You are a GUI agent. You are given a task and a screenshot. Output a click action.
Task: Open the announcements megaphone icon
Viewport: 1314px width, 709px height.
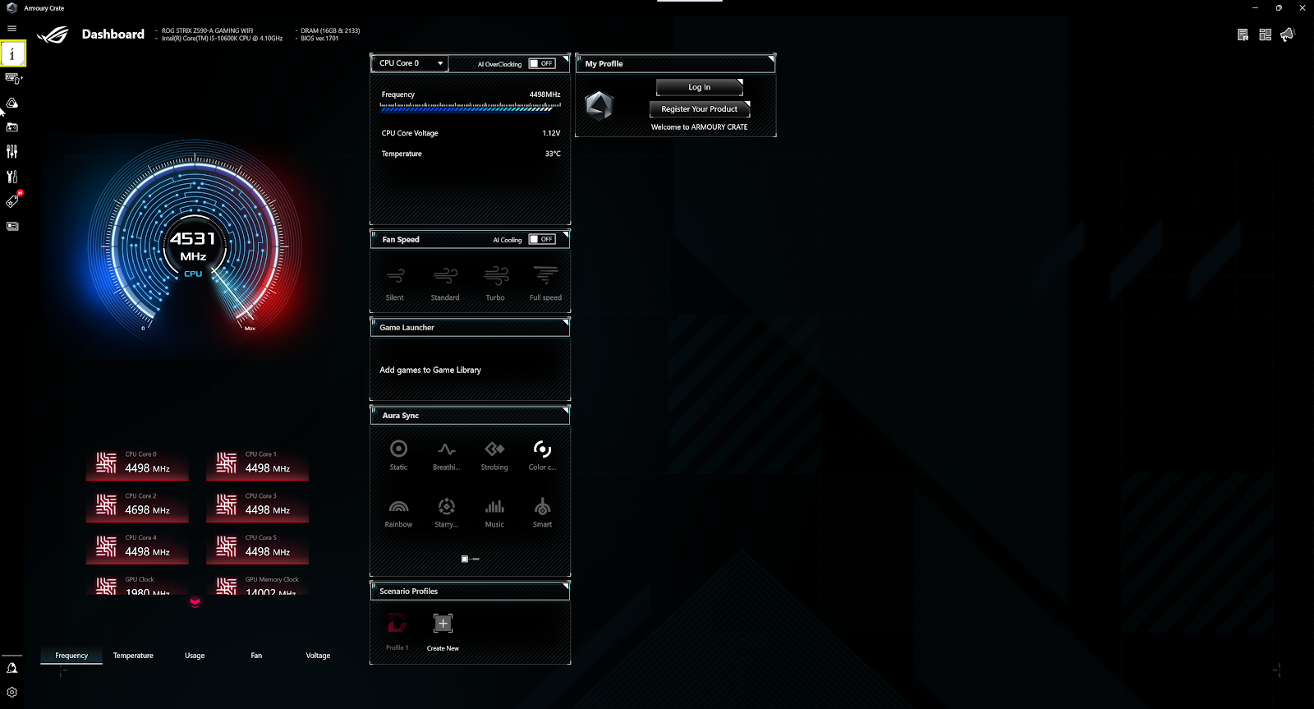click(1288, 34)
